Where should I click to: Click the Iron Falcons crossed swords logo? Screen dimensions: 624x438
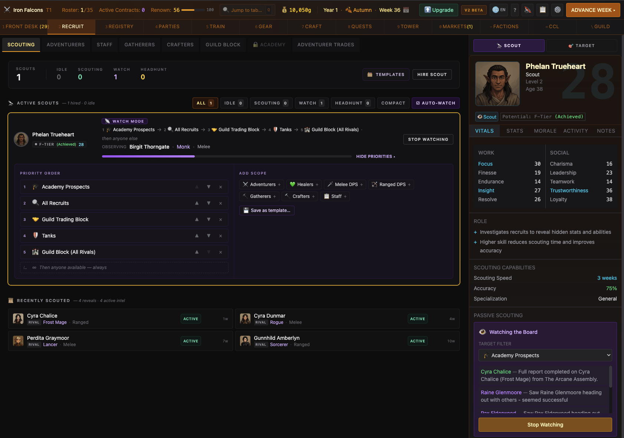[7, 10]
